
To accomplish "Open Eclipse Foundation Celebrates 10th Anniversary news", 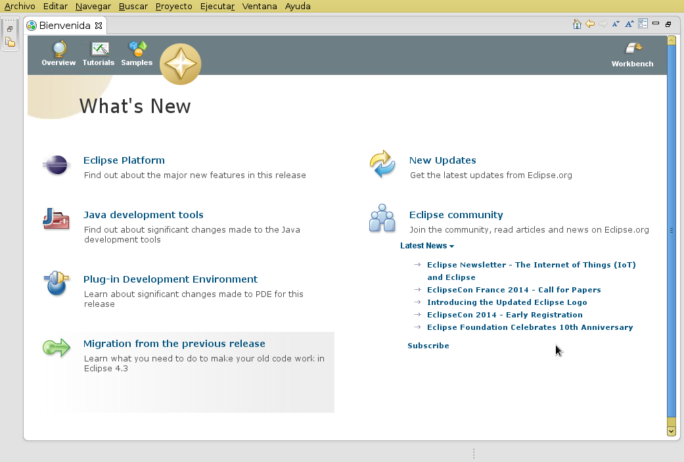I will tap(530, 327).
